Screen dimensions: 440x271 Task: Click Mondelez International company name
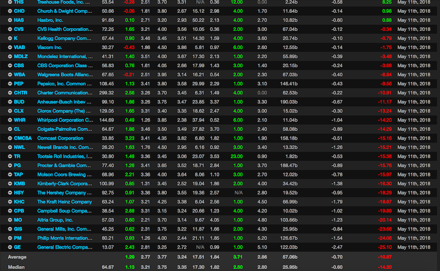(x=65, y=56)
